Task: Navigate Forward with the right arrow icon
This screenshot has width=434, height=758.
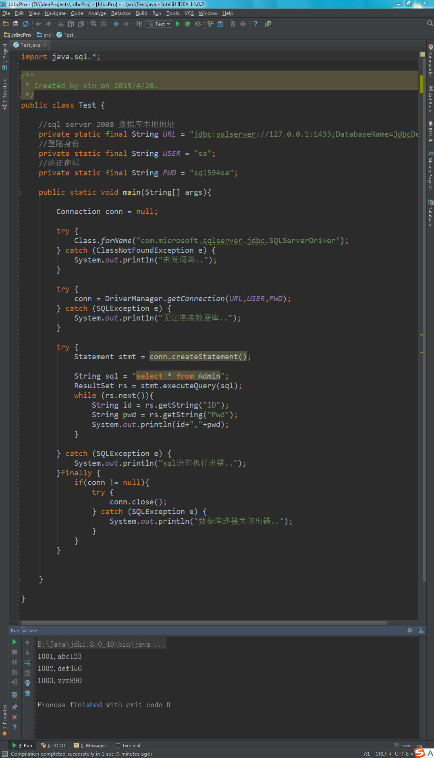Action: click(126, 24)
